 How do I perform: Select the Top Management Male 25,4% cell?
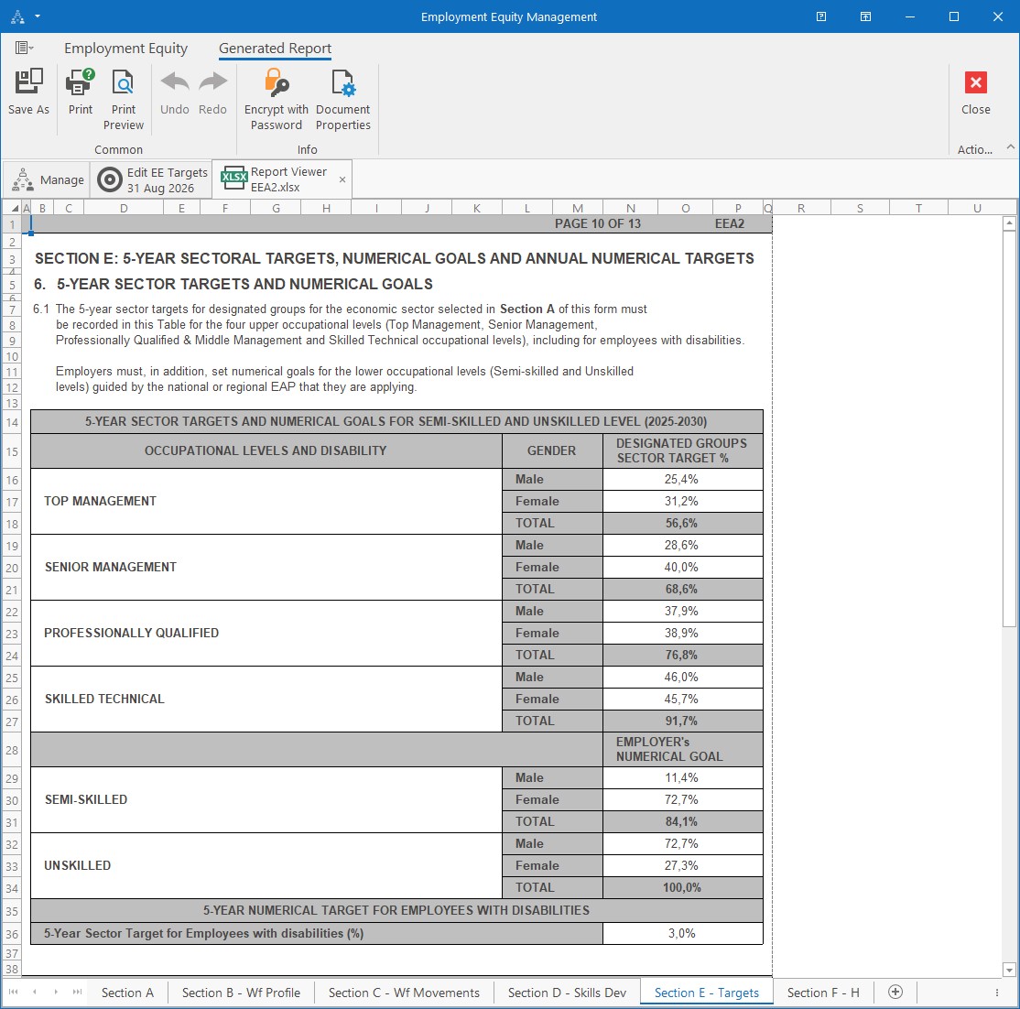682,480
